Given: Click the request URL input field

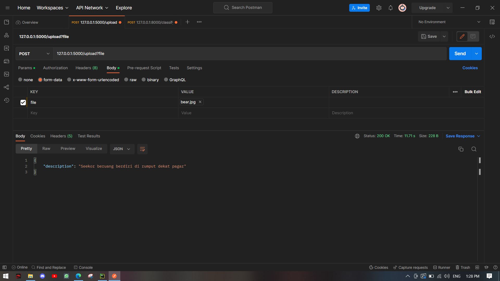Looking at the screenshot, I should click(x=249, y=54).
